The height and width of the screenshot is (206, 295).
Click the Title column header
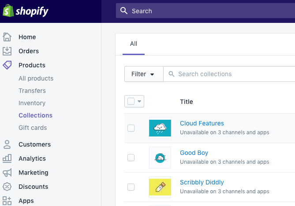coord(187,102)
